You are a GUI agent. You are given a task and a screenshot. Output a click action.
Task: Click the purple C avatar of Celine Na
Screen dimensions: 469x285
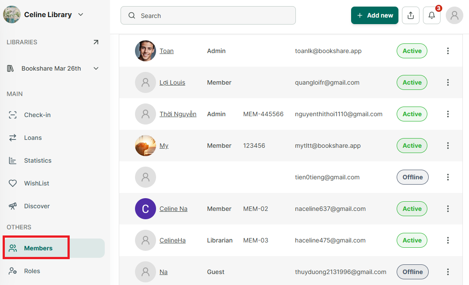[146, 209]
